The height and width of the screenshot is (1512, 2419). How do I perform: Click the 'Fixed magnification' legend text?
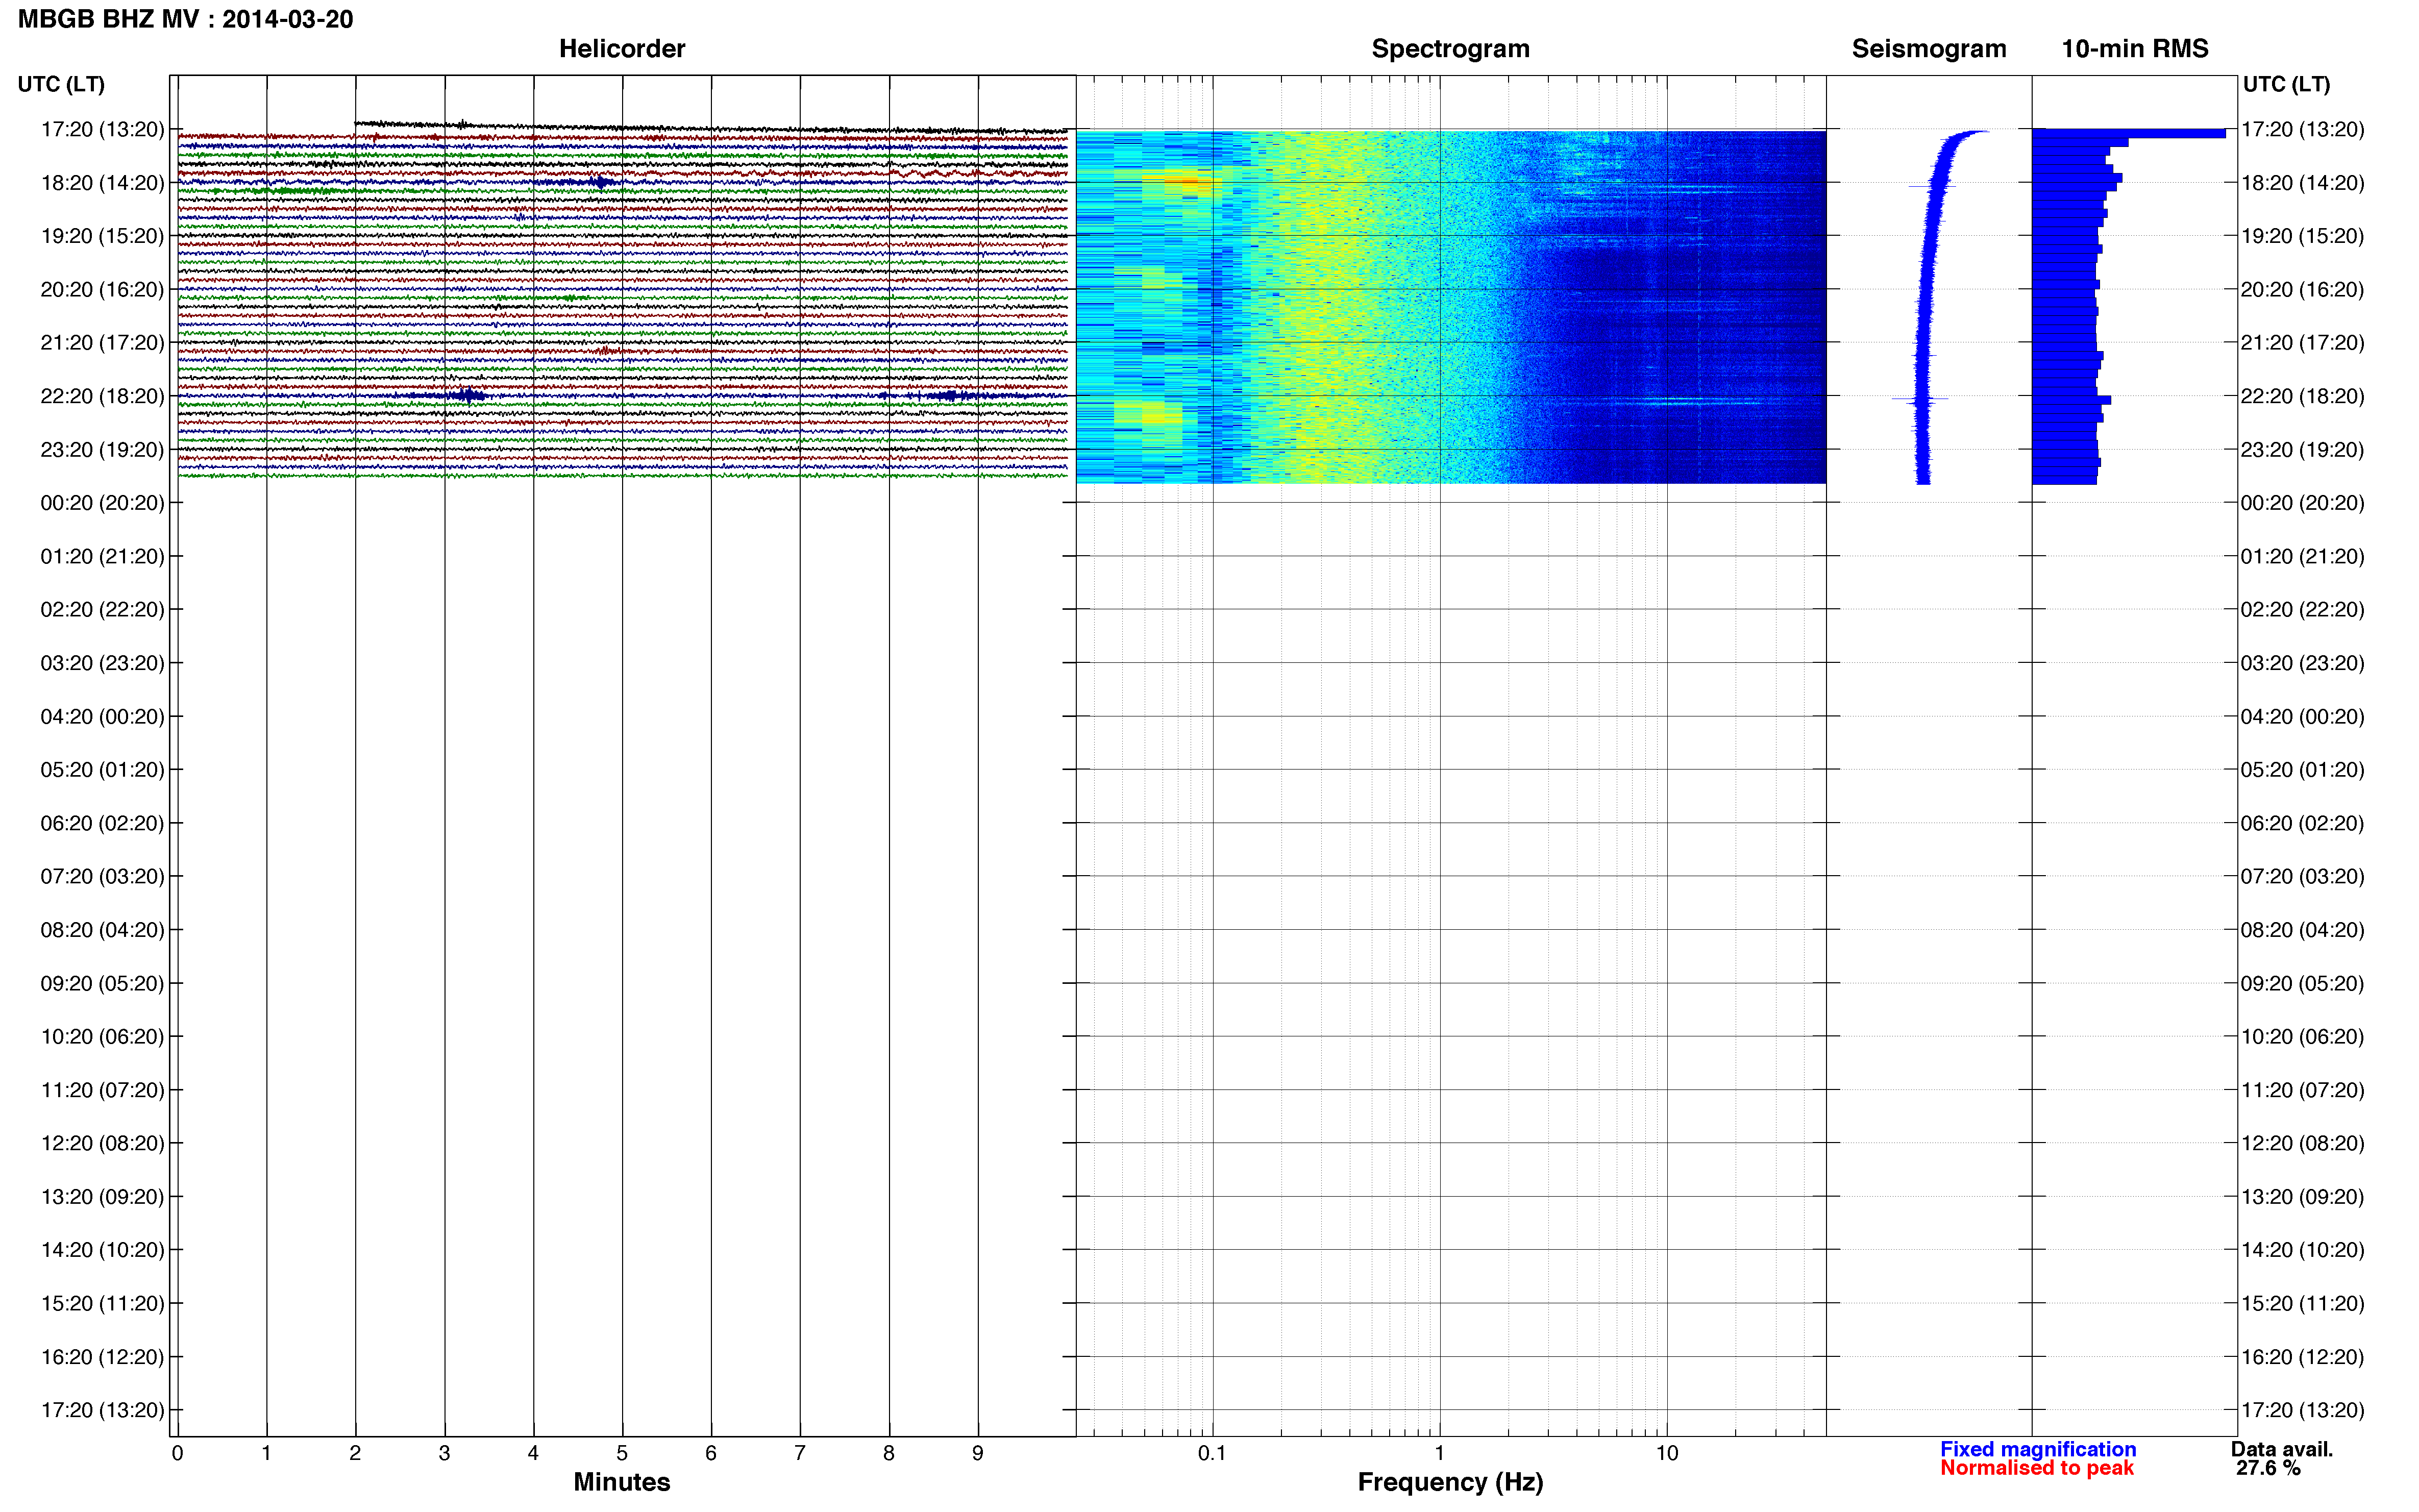2037,1448
